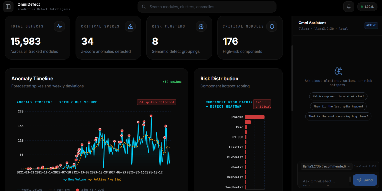
Task: Click the Unknown bar in risk matrix
Action: [255, 117]
